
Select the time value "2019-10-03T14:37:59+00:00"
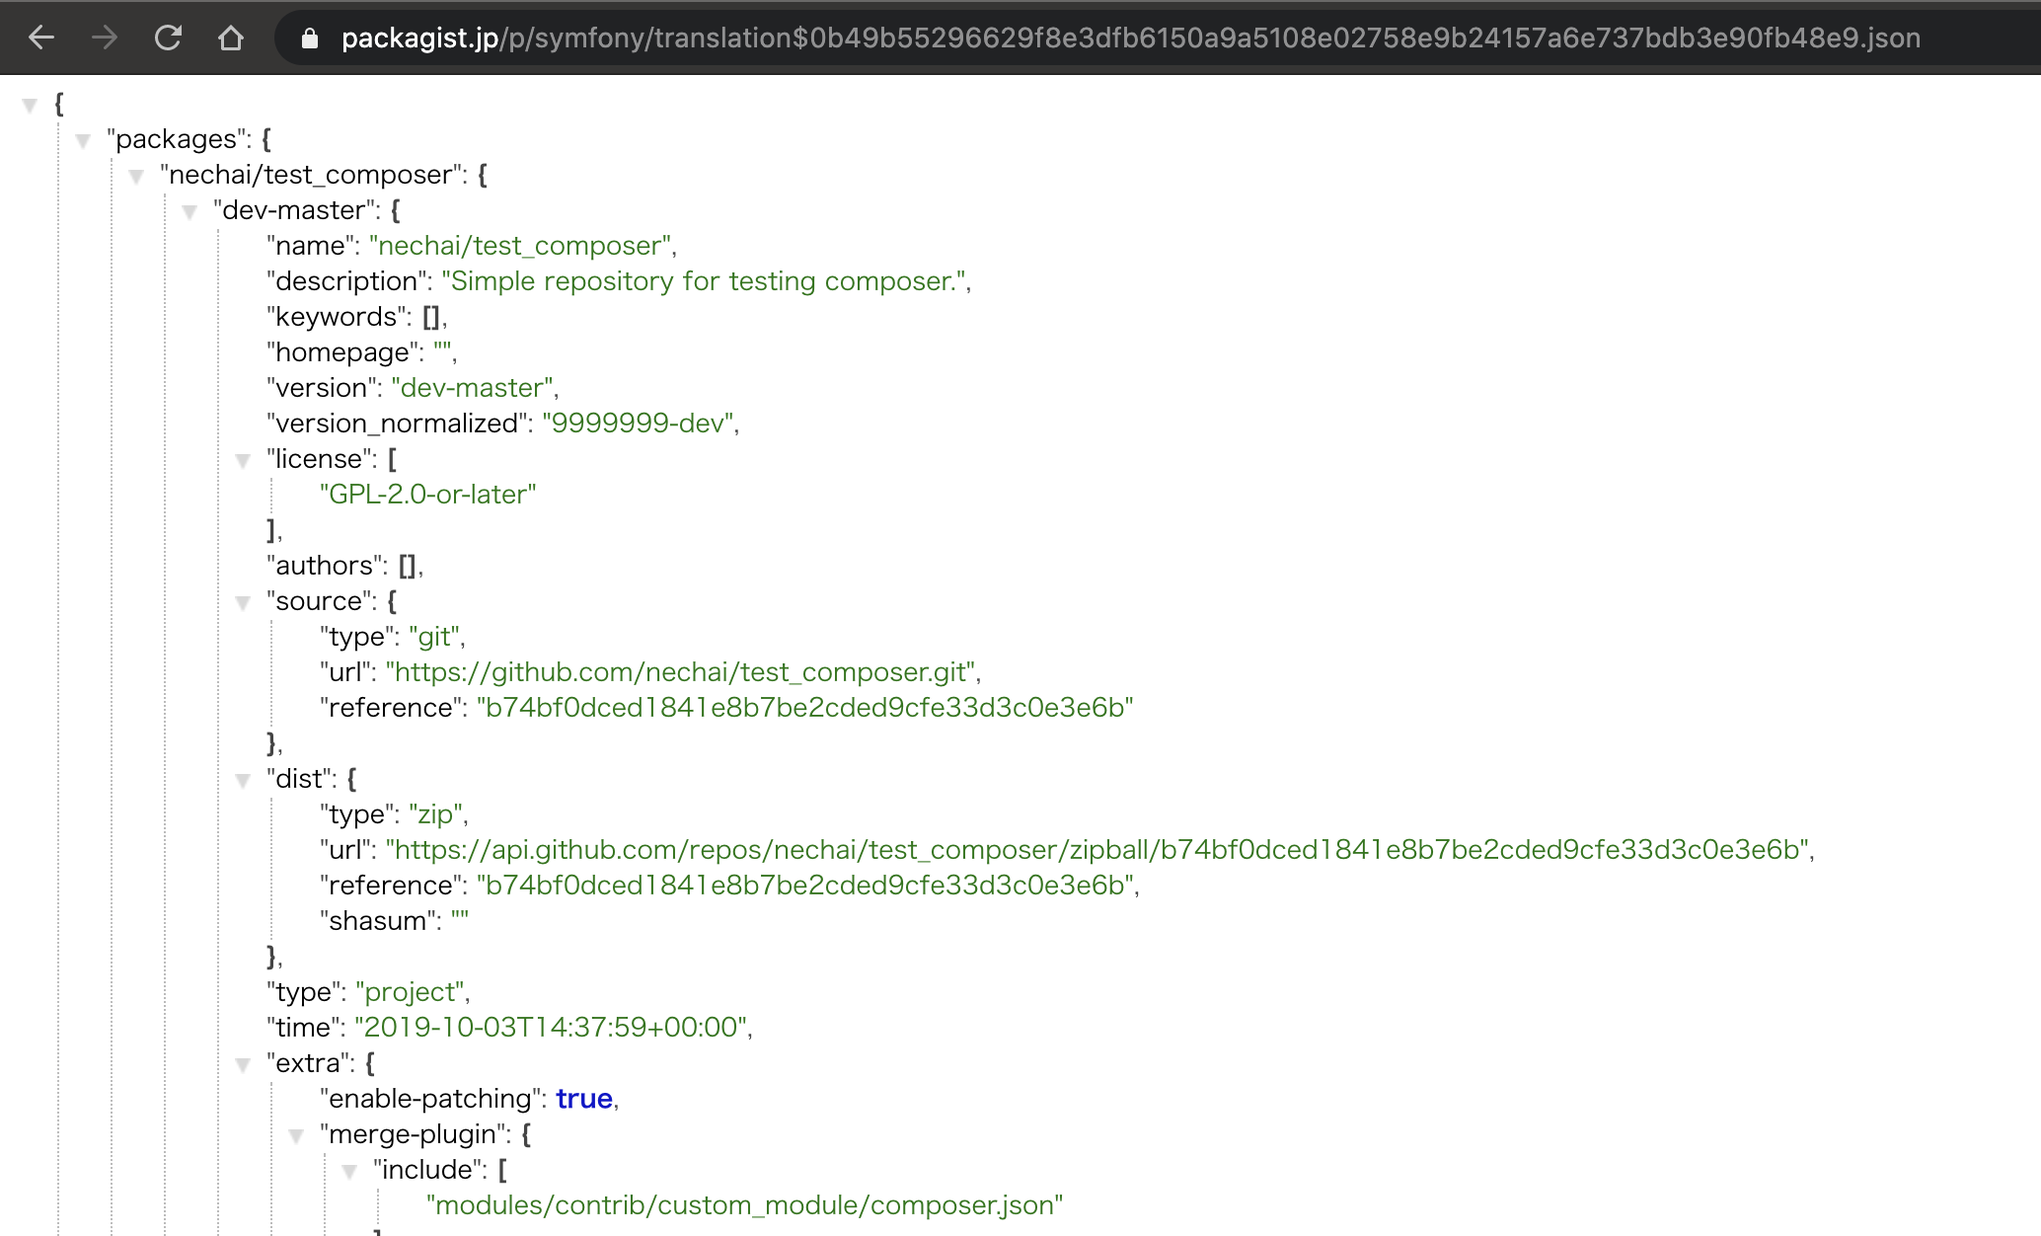tap(551, 1028)
